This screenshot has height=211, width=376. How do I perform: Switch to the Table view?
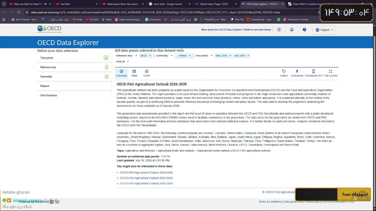point(134,73)
